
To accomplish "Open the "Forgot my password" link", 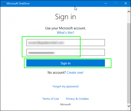I will coord(65,86).
